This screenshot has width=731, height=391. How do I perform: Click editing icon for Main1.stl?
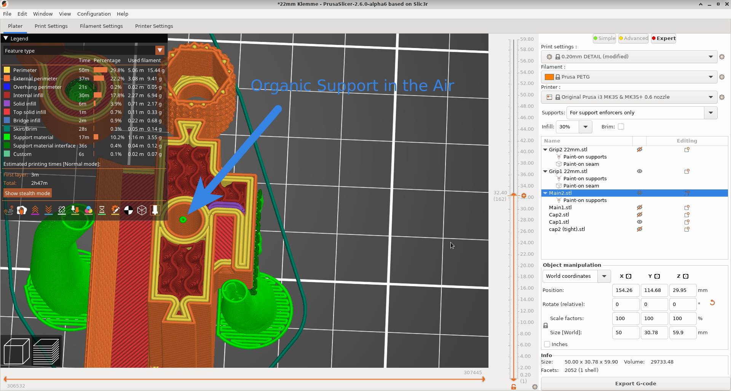(x=687, y=208)
